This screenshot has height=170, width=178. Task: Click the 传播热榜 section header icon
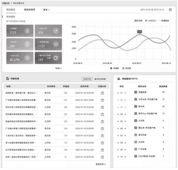click(x=8, y=78)
